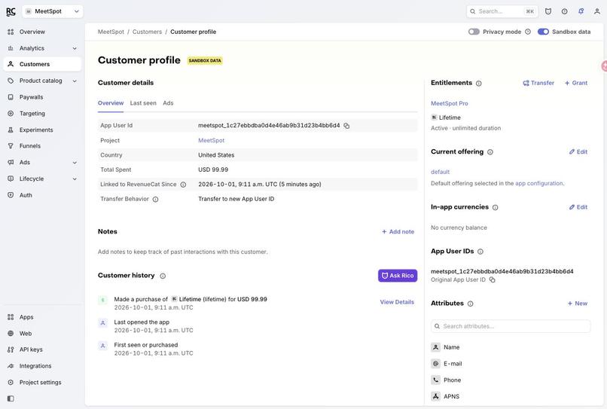Screen dimensions: 607x409
Task: Click App User IDs info icon
Action: [x=480, y=252]
